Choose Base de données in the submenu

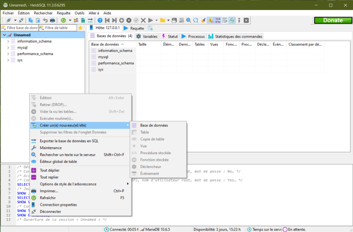click(x=159, y=125)
